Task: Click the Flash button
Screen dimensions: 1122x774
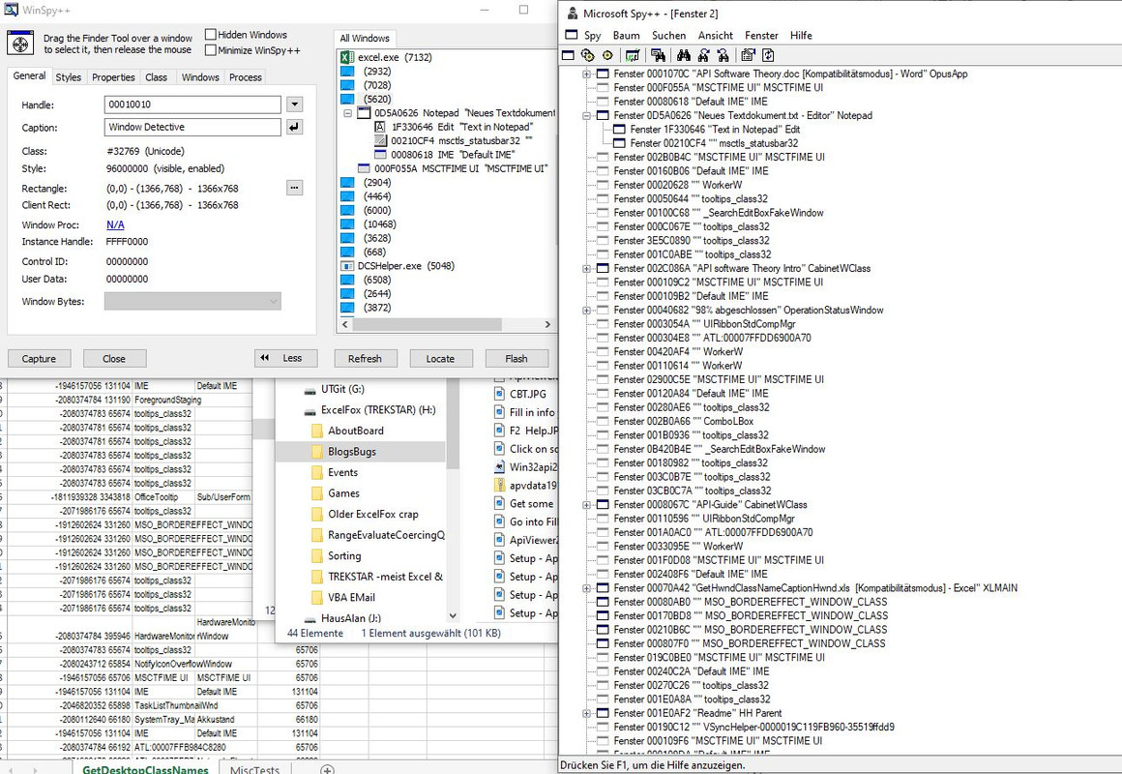Action: [x=516, y=359]
